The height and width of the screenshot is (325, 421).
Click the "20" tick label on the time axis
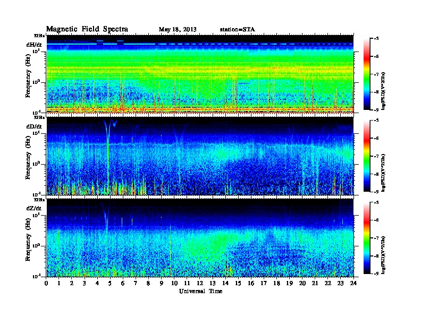[x=302, y=283]
